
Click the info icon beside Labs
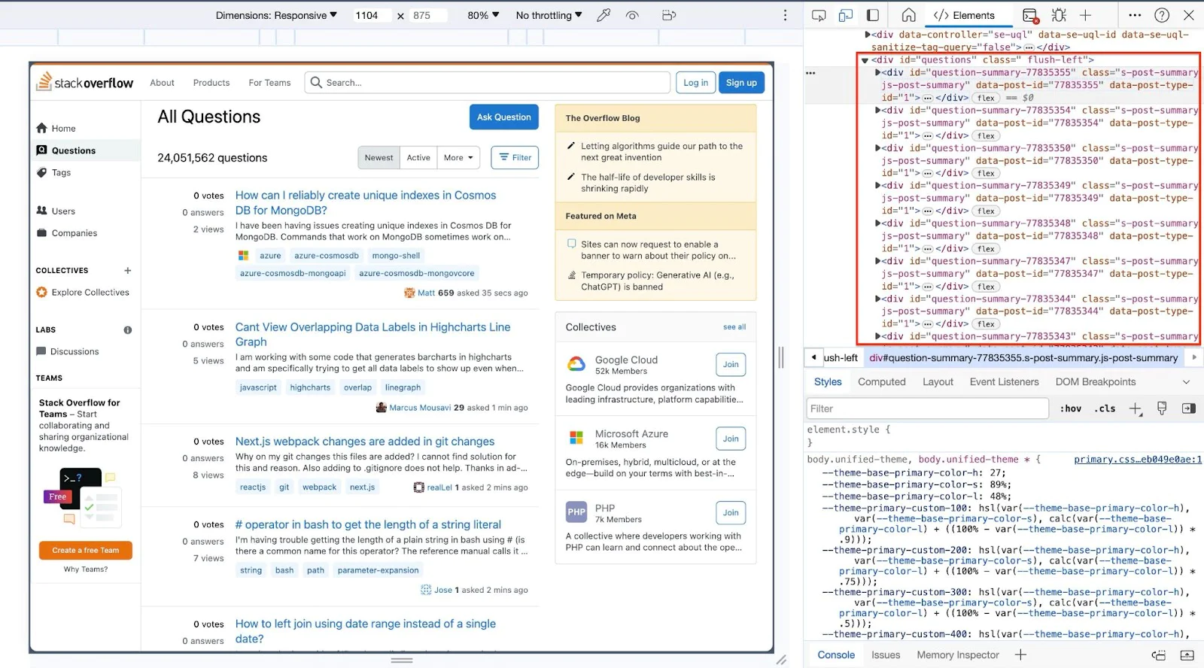[127, 330]
